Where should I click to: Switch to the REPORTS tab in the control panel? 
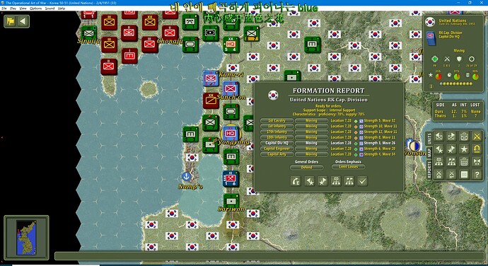click(x=429, y=170)
